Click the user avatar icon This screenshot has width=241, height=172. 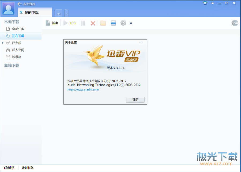click(x=8, y=9)
